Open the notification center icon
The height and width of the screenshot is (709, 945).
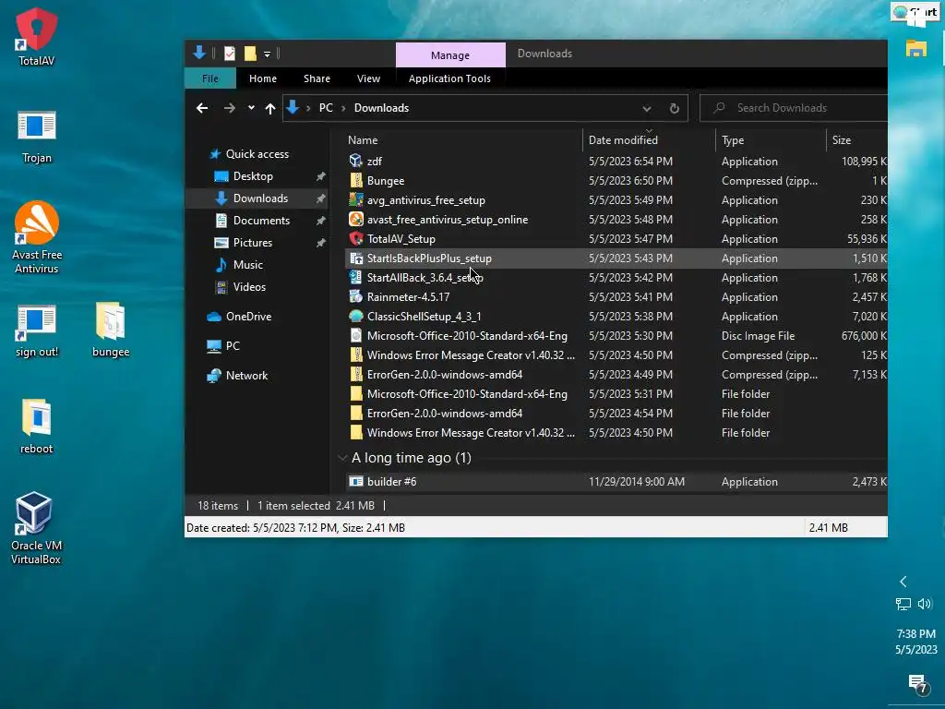click(x=917, y=683)
